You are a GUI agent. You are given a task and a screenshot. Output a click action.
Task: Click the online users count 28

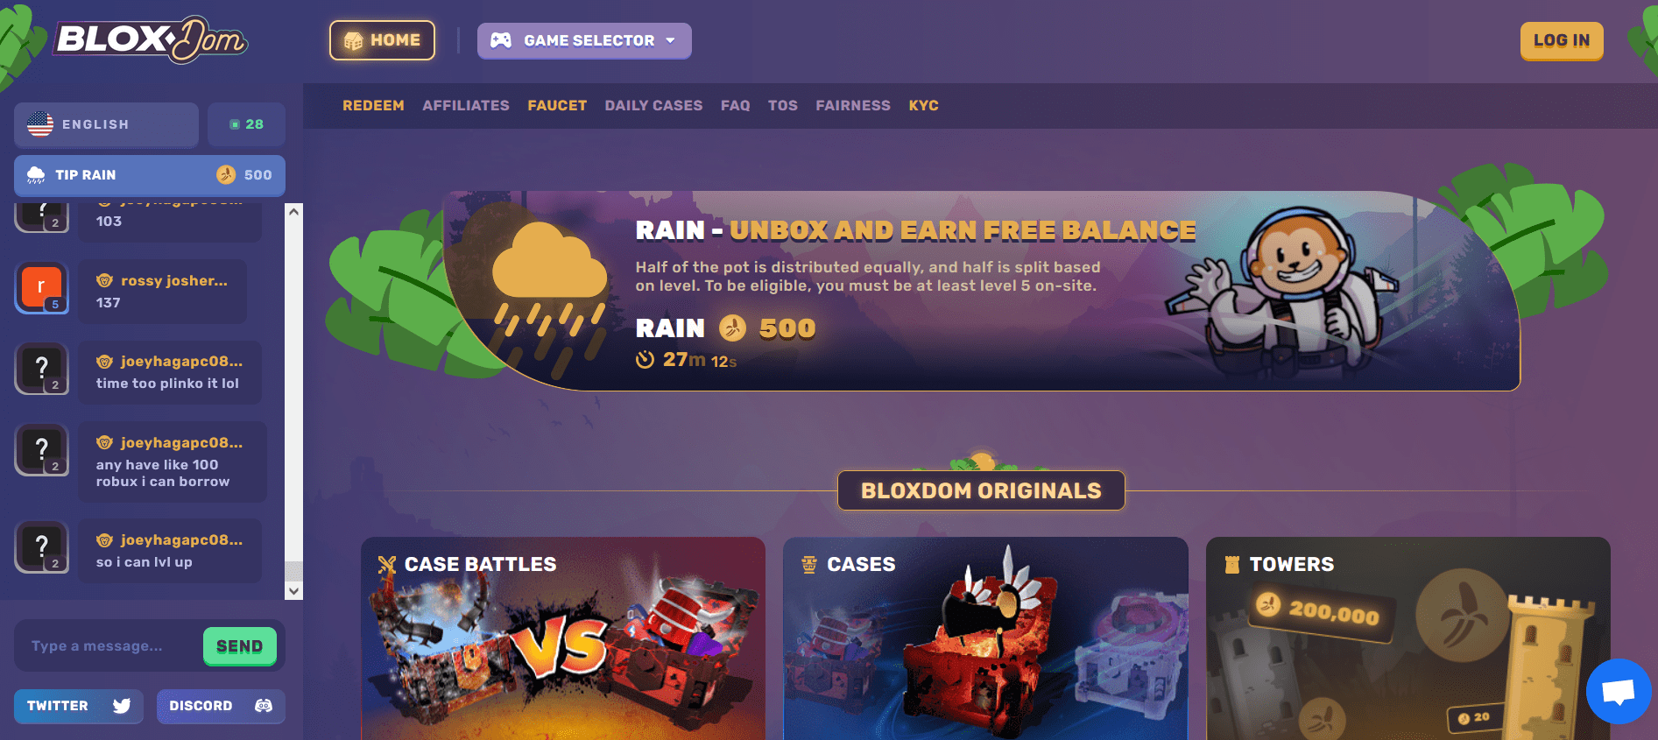[x=246, y=124]
